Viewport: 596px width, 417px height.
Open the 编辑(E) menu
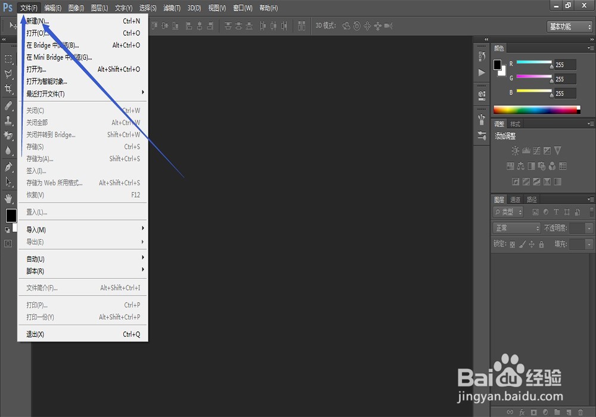[53, 8]
